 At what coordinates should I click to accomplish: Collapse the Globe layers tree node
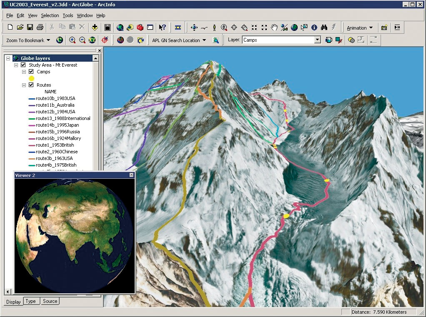8,58
